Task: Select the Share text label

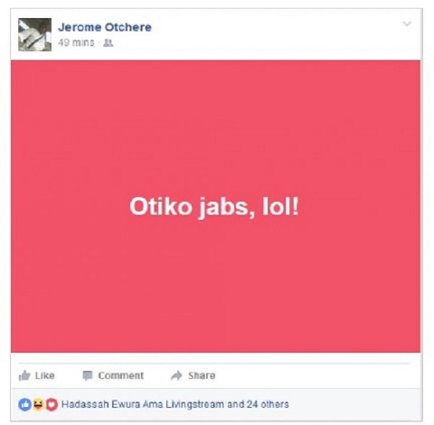Action: point(202,375)
